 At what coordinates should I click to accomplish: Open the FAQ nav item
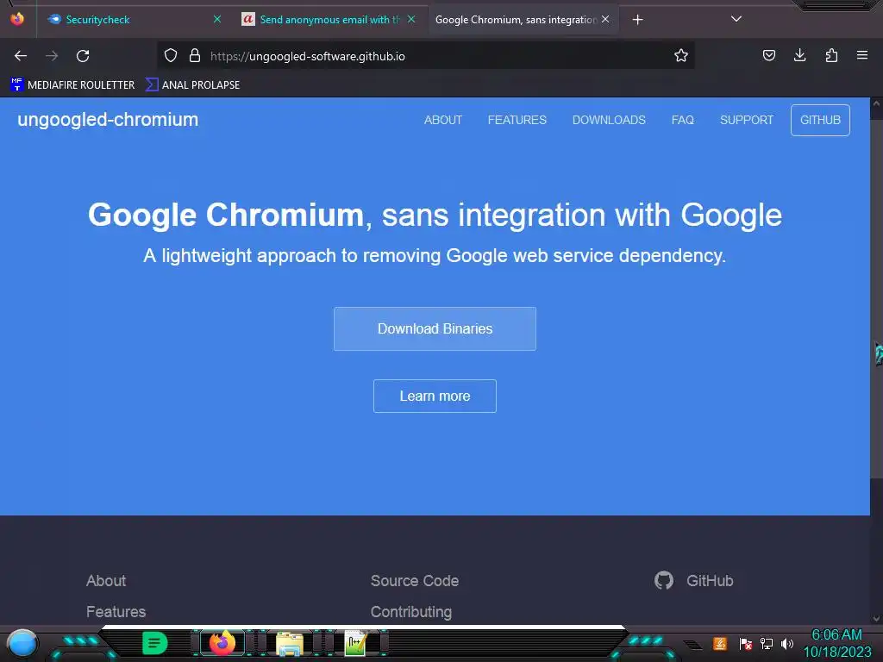tap(683, 120)
